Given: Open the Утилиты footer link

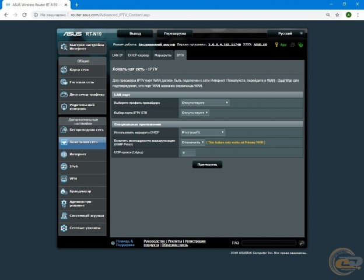Looking at the screenshot, I should click(x=175, y=242).
